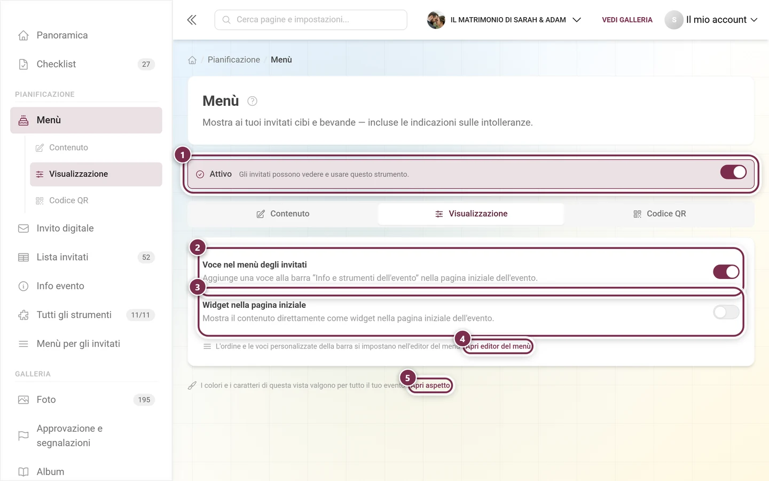
Task: Click the account avatar circle
Action: [674, 20]
